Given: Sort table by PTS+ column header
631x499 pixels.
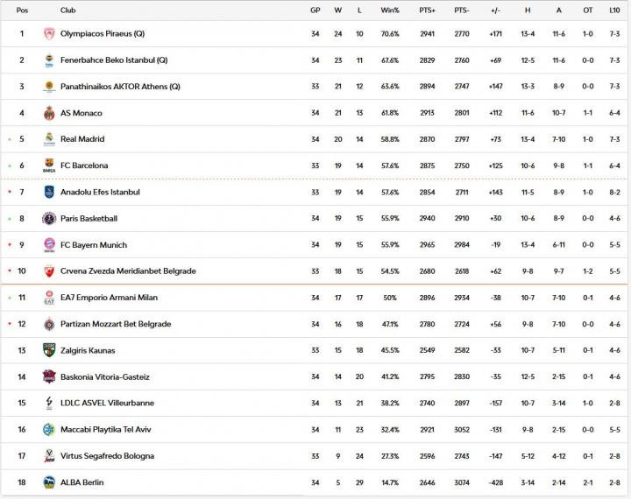Looking at the screenshot, I should click(x=427, y=11).
